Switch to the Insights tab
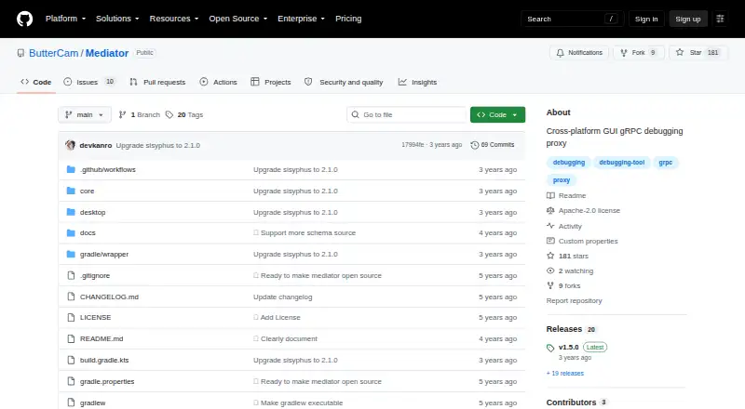745x409 pixels. [417, 82]
